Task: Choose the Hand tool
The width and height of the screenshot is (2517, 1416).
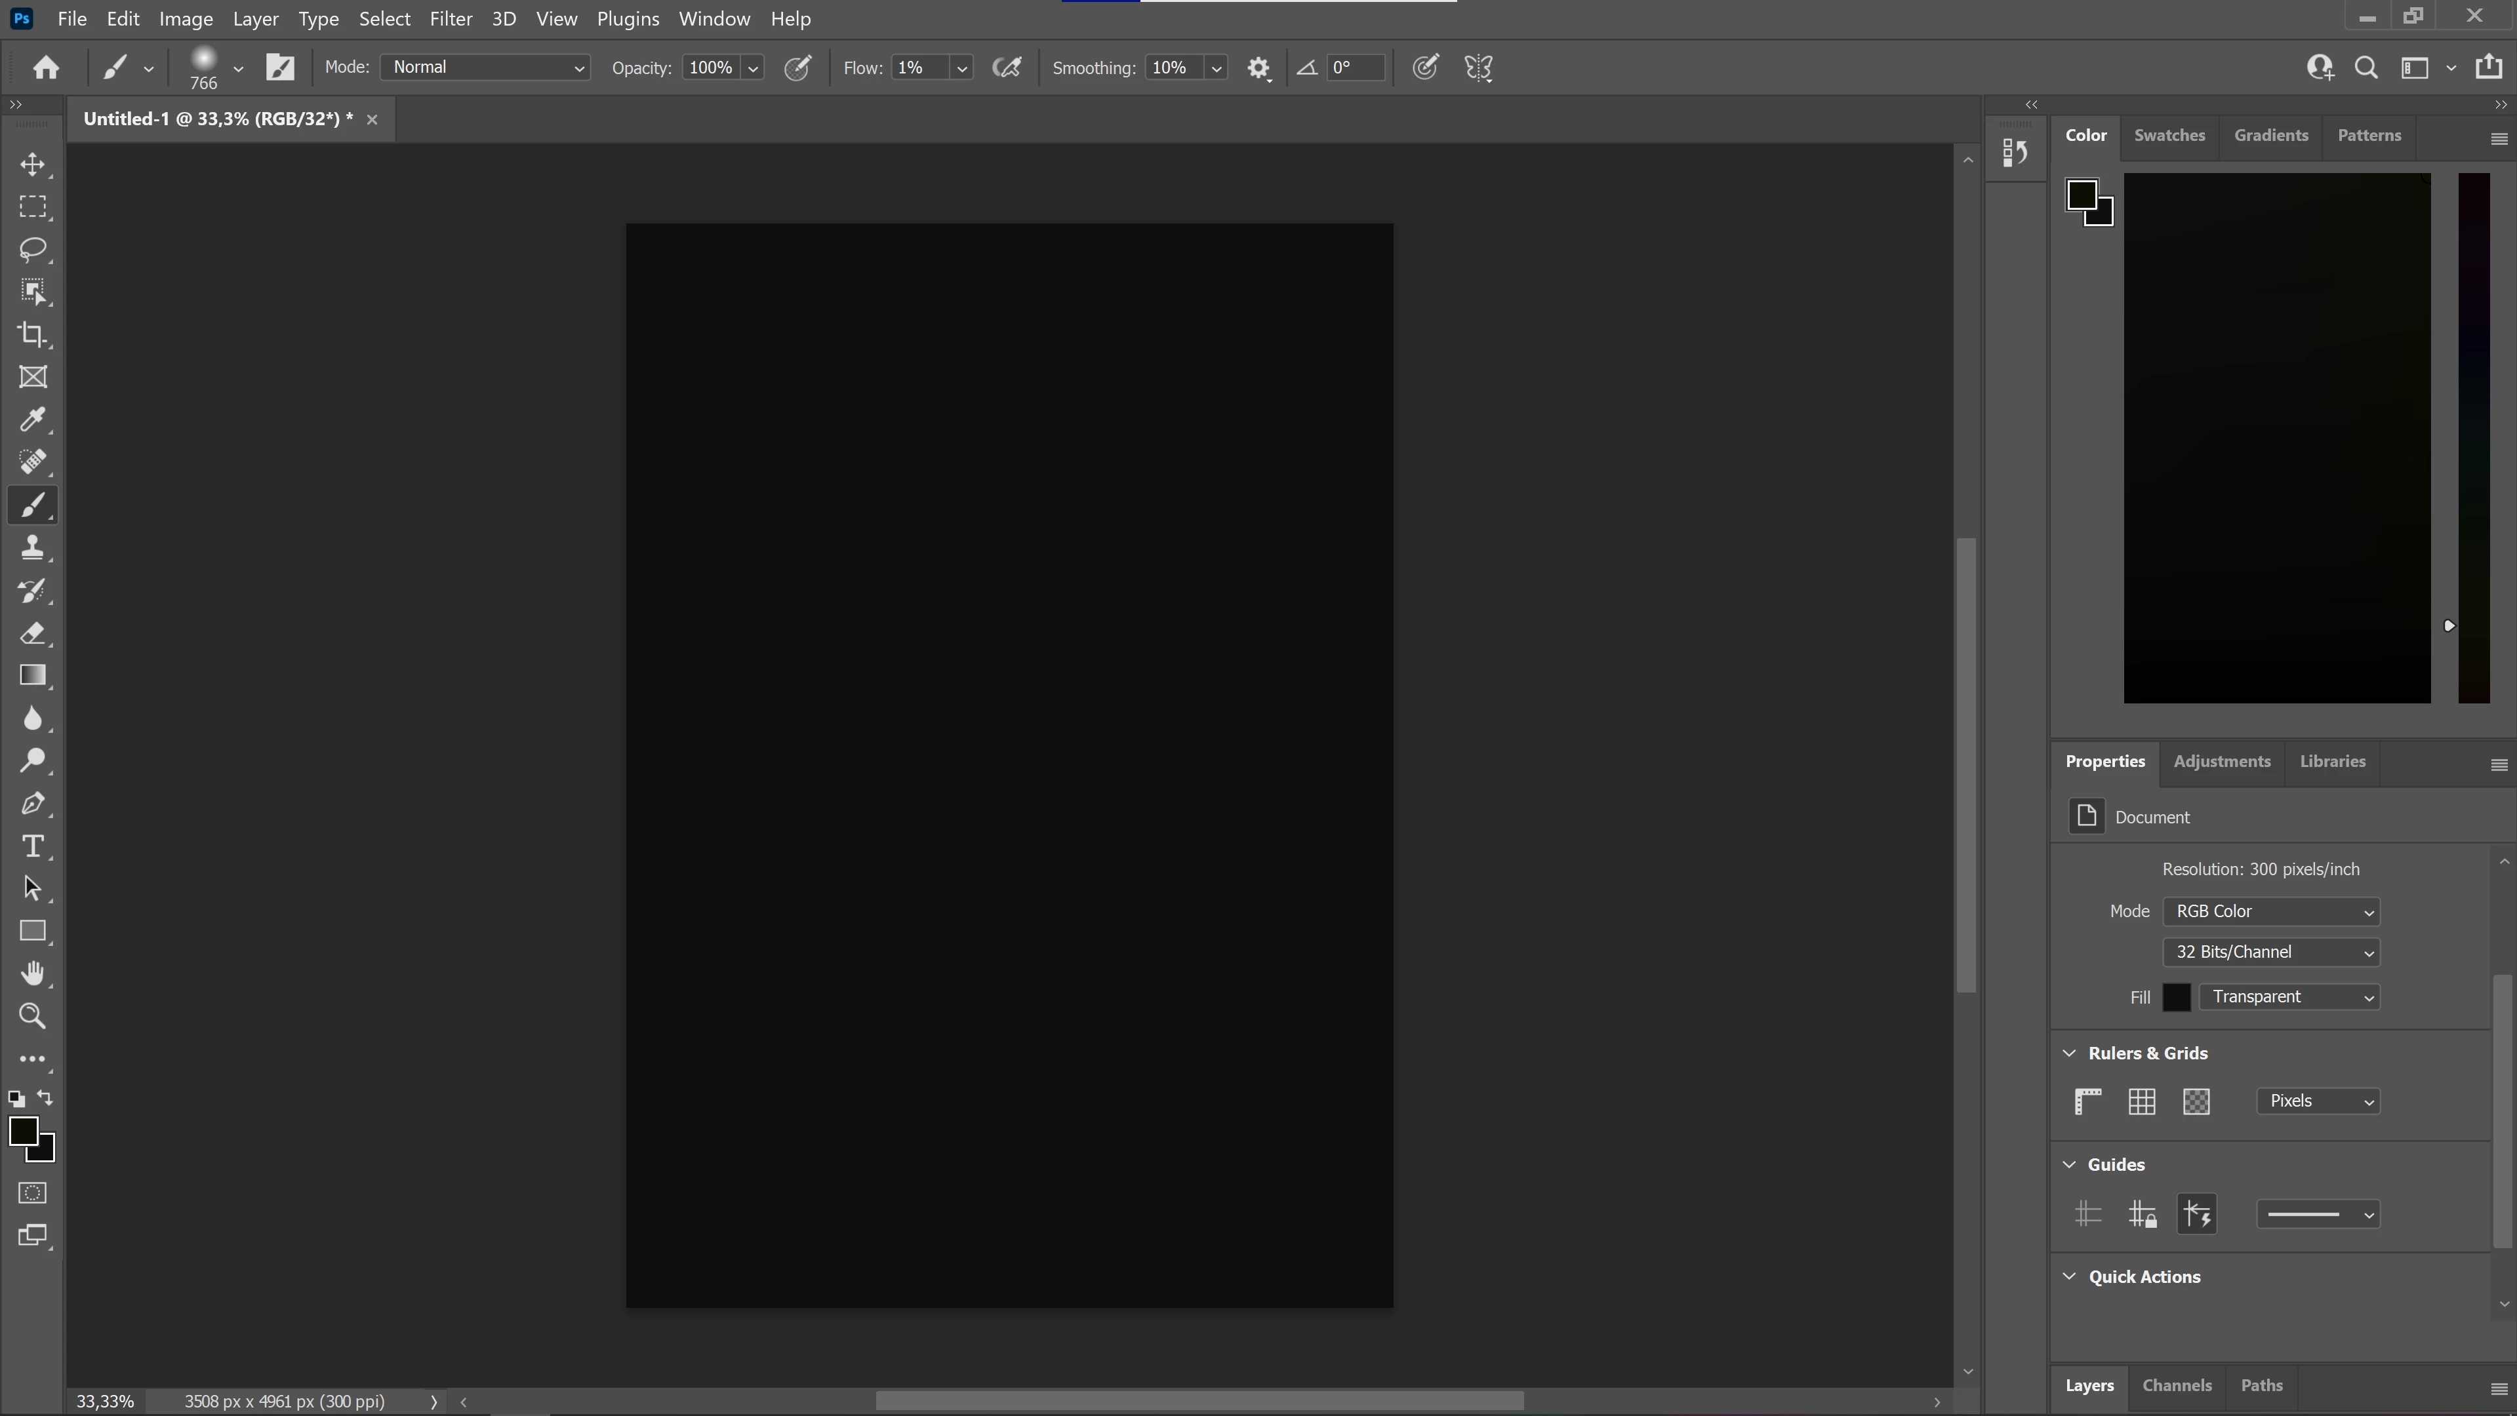Action: (x=32, y=973)
